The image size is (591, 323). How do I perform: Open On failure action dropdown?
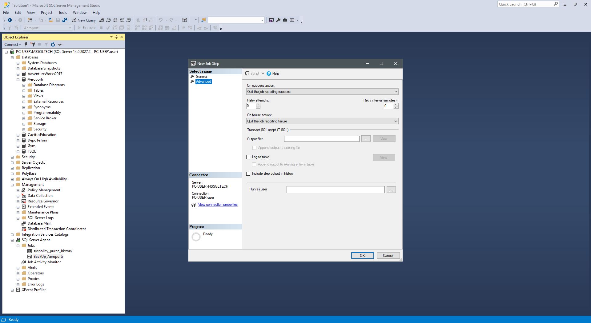click(322, 121)
